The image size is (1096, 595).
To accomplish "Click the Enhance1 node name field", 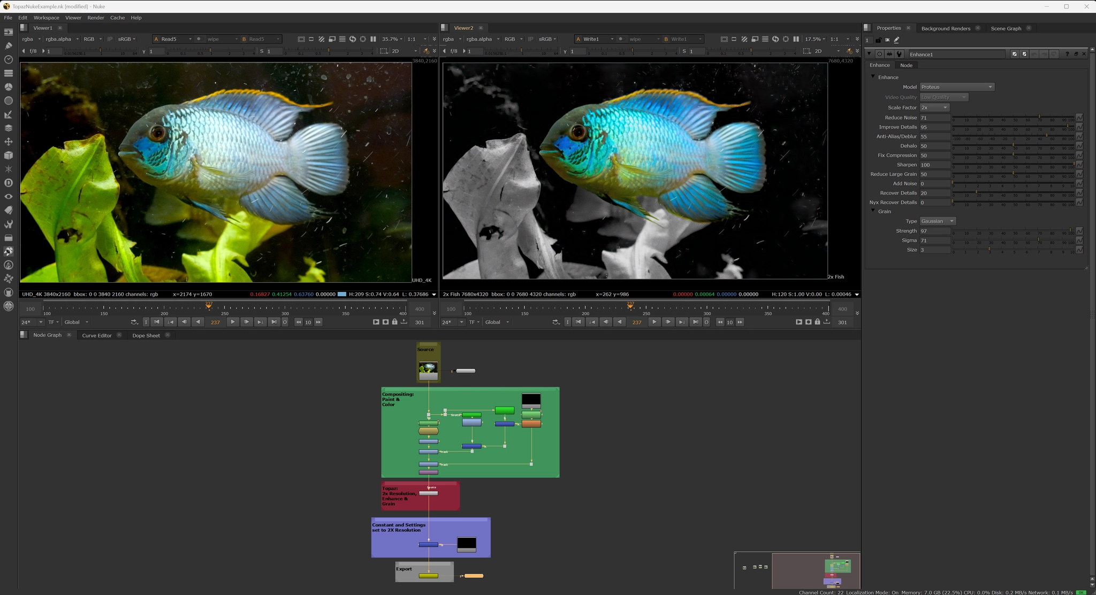I will point(956,54).
